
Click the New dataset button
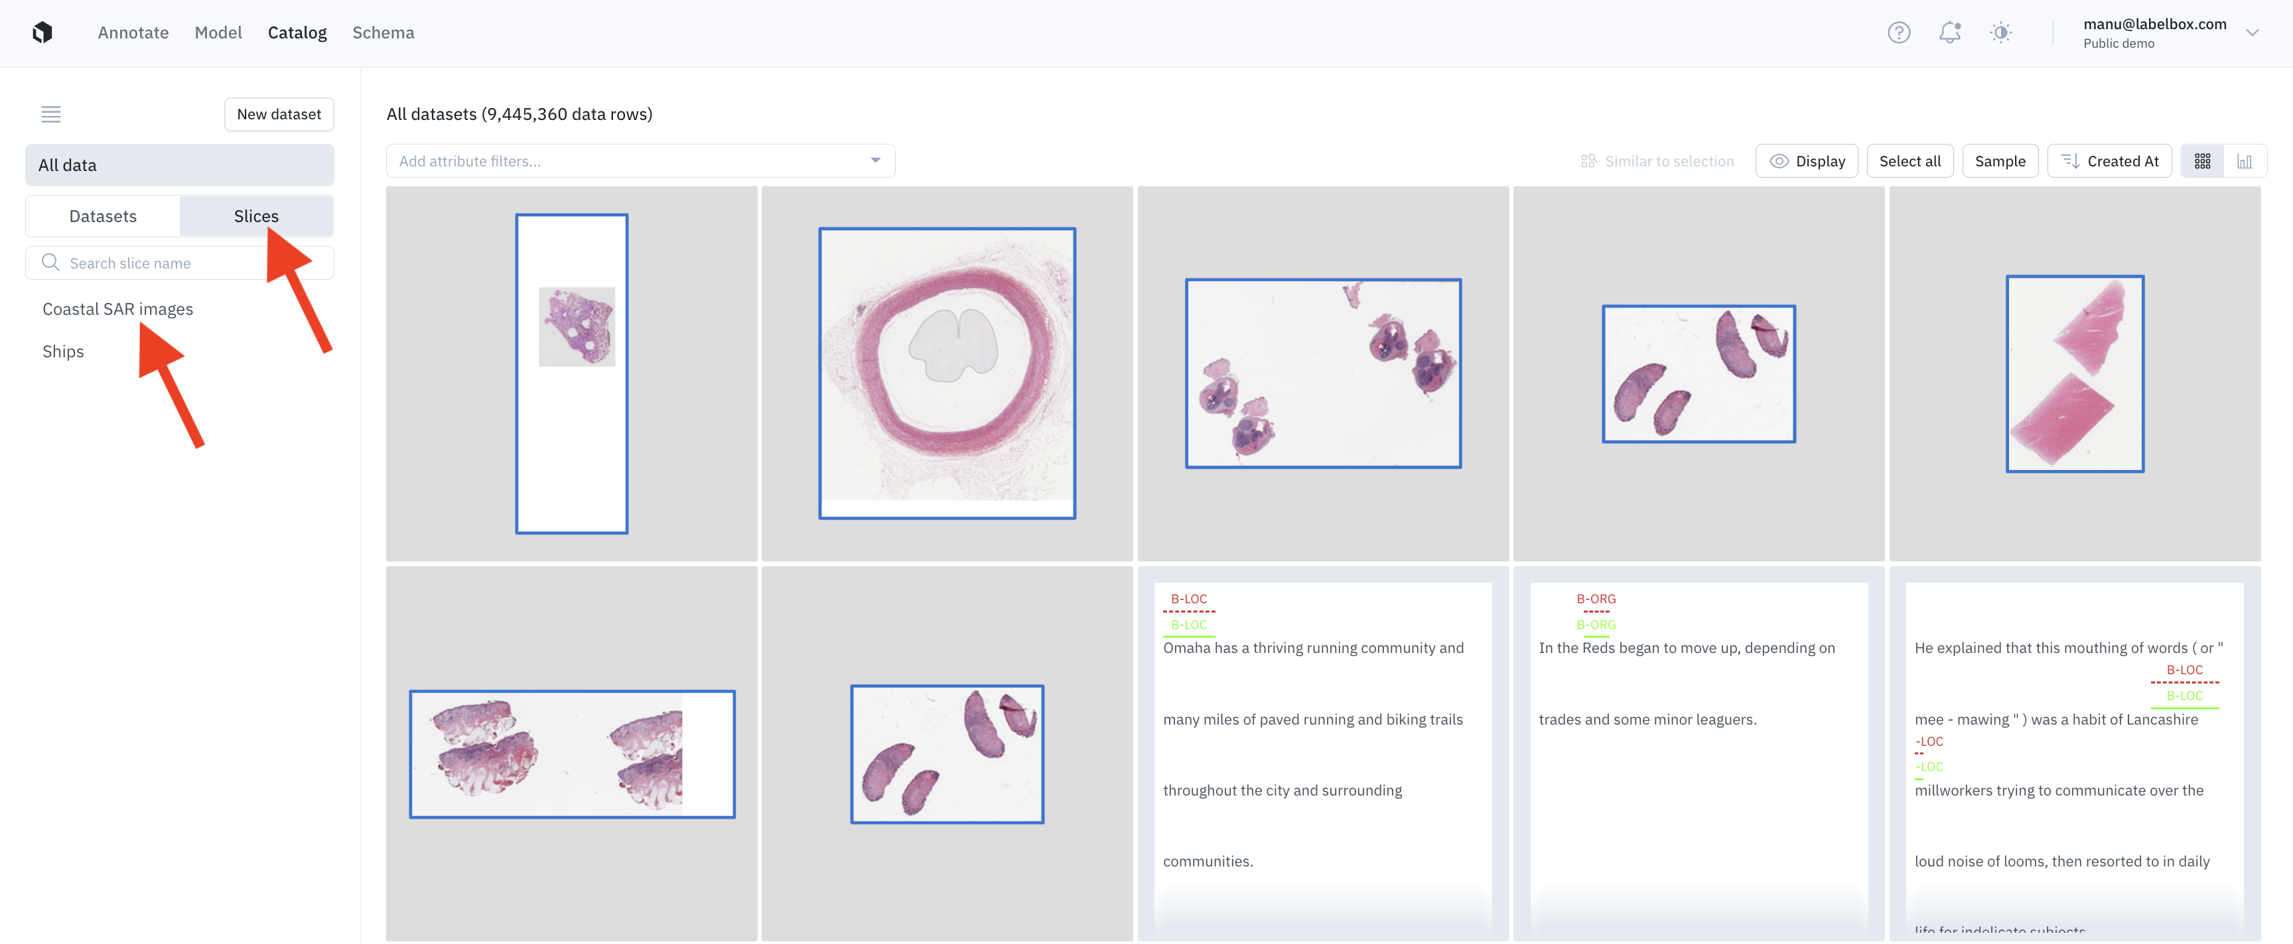point(279,114)
